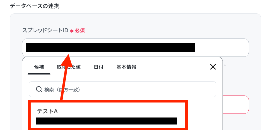Click the active underline beneath 候補 tab
The image size is (280, 130).
click(39, 74)
